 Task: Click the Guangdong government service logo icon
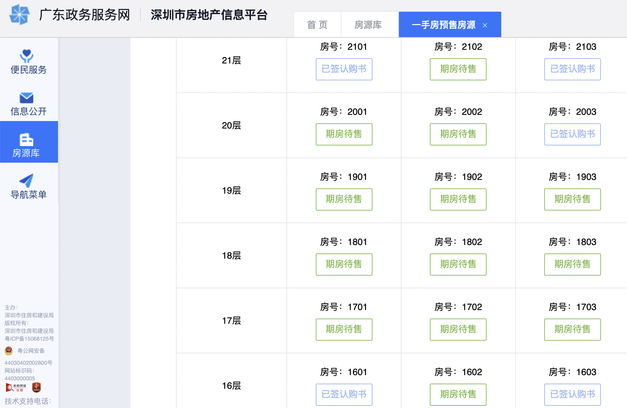[x=20, y=15]
